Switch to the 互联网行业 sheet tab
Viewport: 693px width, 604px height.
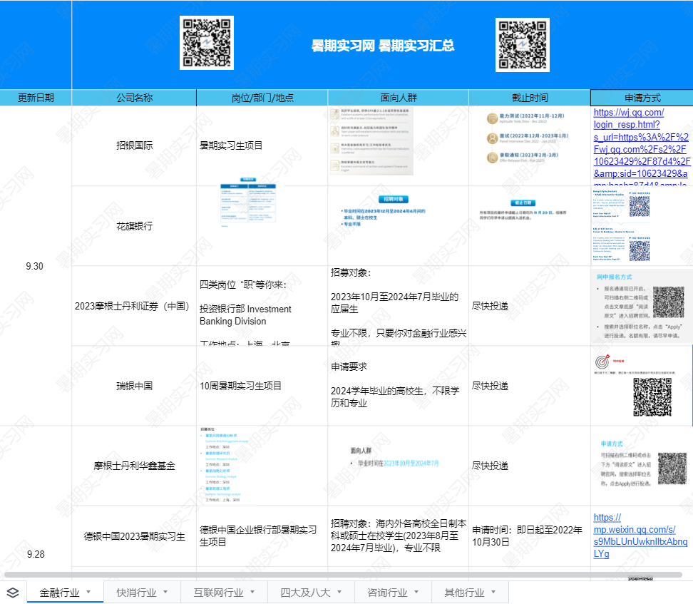218,593
